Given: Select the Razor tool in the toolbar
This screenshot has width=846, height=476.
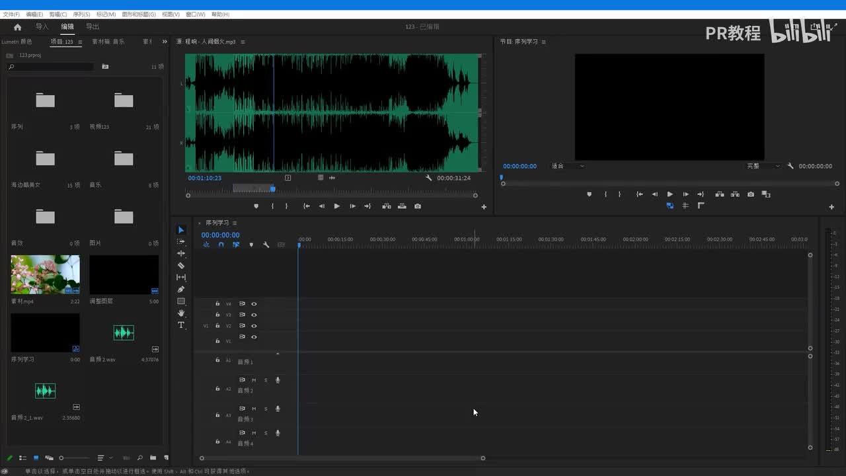Looking at the screenshot, I should pos(181,266).
